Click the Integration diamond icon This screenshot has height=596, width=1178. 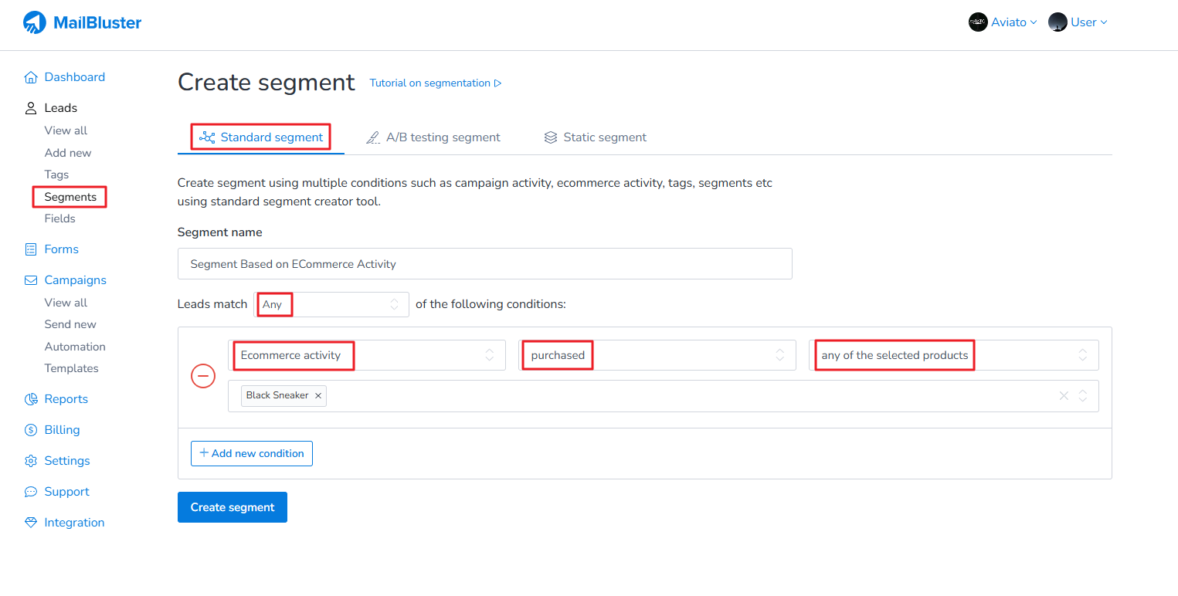pyautogui.click(x=31, y=523)
